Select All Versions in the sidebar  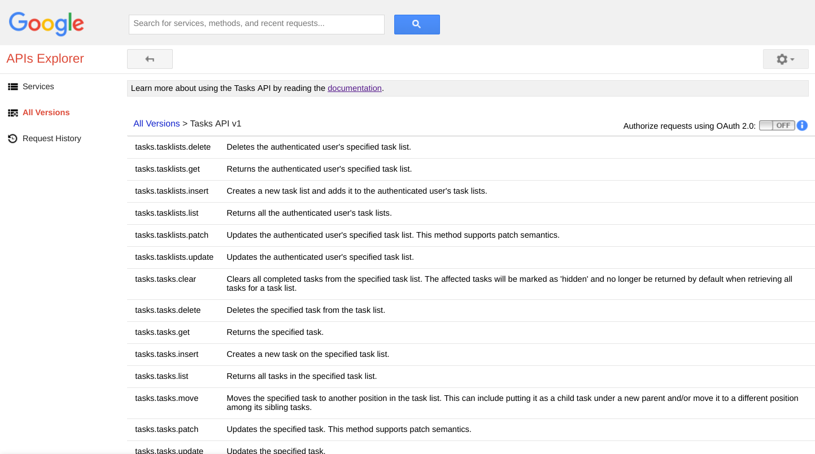[x=46, y=112]
